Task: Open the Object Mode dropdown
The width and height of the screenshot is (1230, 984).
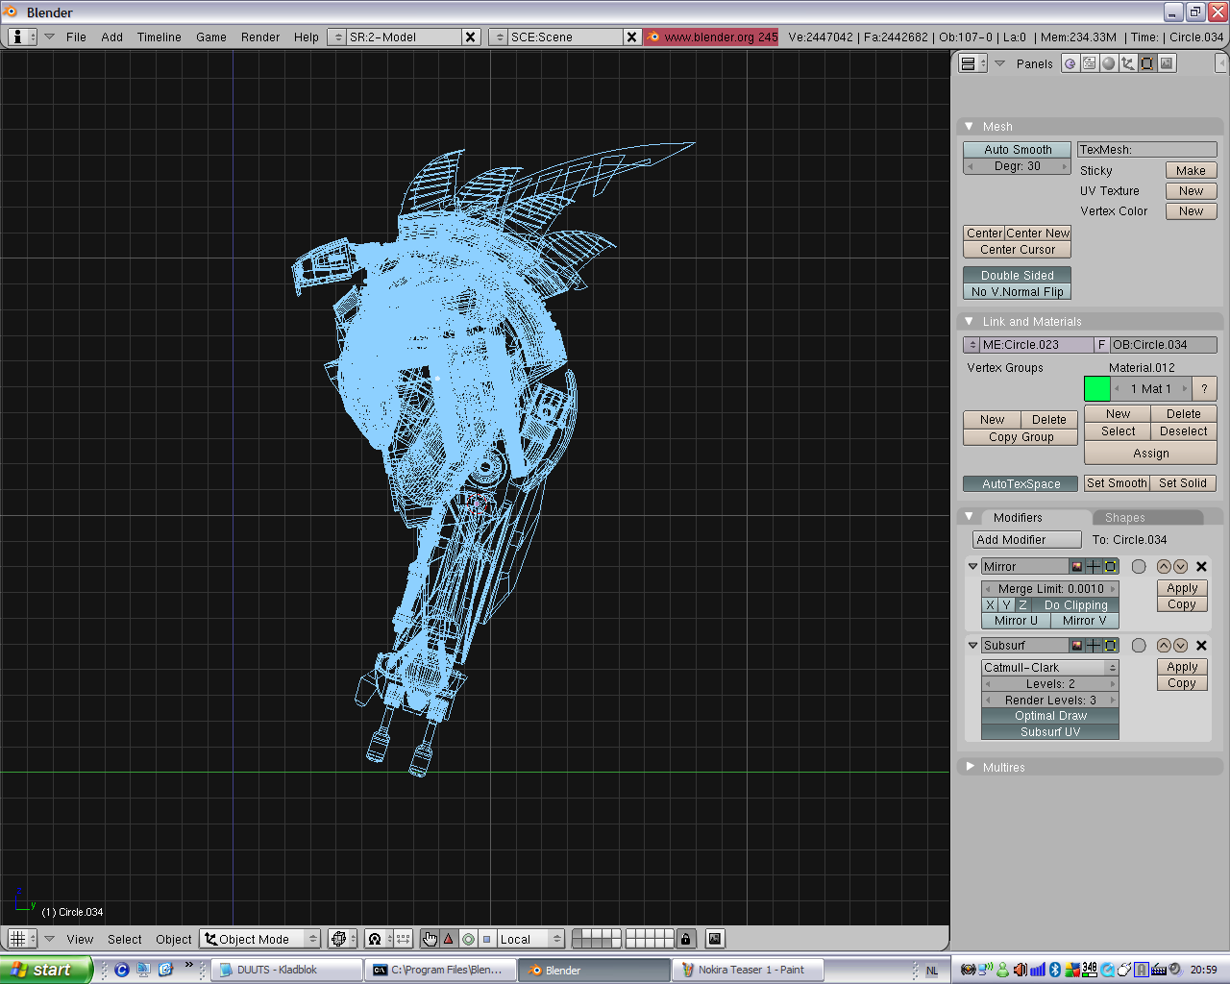Action: pyautogui.click(x=260, y=939)
